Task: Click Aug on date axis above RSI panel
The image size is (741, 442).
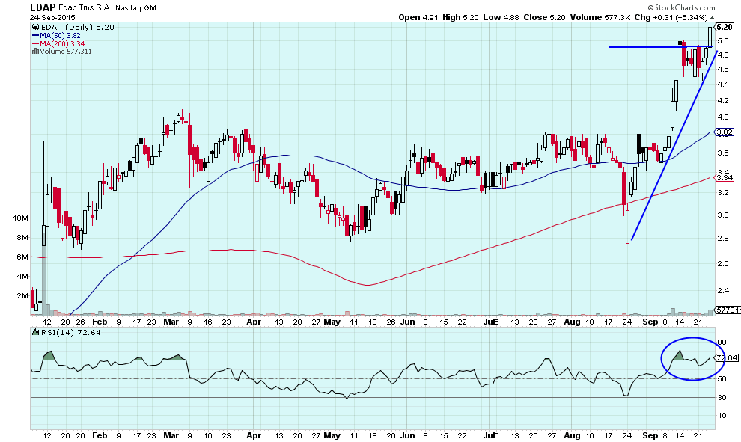Action: (573, 322)
